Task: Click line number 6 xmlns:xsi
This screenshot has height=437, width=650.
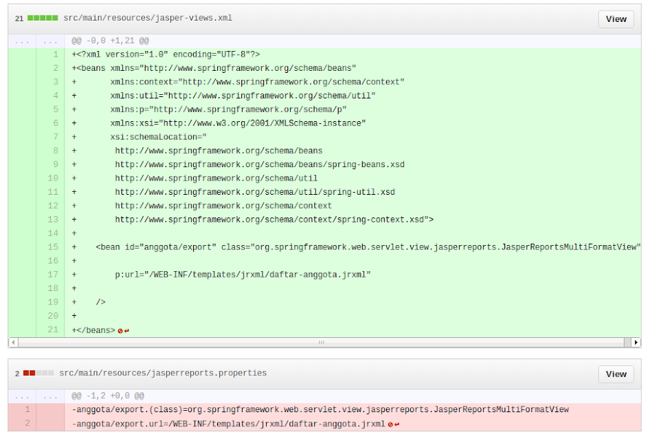Action: (x=55, y=123)
